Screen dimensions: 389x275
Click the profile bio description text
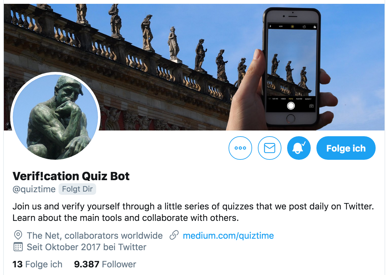pos(193,212)
